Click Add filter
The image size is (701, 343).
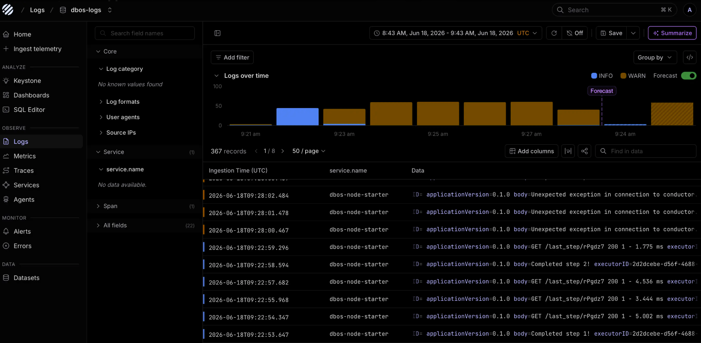click(x=232, y=58)
